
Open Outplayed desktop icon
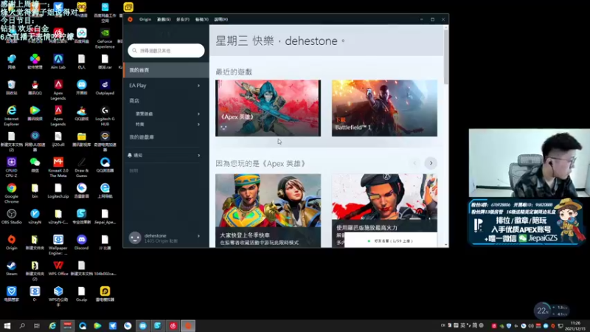click(105, 88)
